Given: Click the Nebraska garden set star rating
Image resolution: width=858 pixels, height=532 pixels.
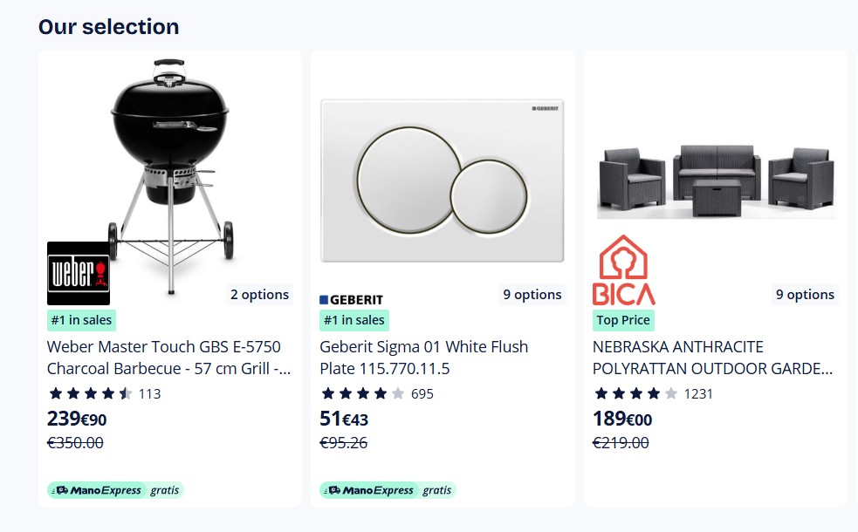Looking at the screenshot, I should (635, 393).
